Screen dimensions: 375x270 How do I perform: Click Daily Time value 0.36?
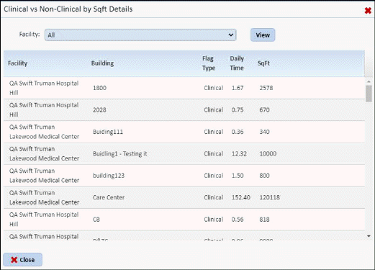pos(238,132)
